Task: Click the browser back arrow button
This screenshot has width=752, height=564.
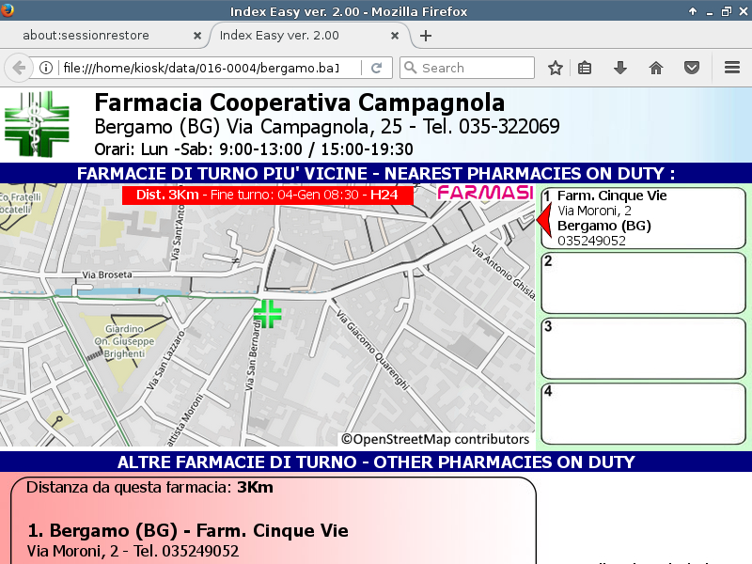Action: click(18, 68)
